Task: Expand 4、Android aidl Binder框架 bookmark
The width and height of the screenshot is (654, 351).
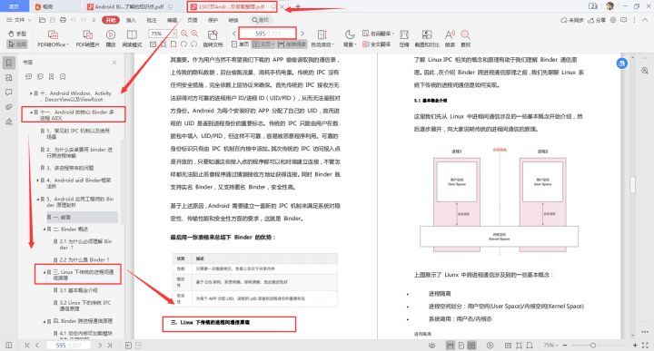Action: 37,180
